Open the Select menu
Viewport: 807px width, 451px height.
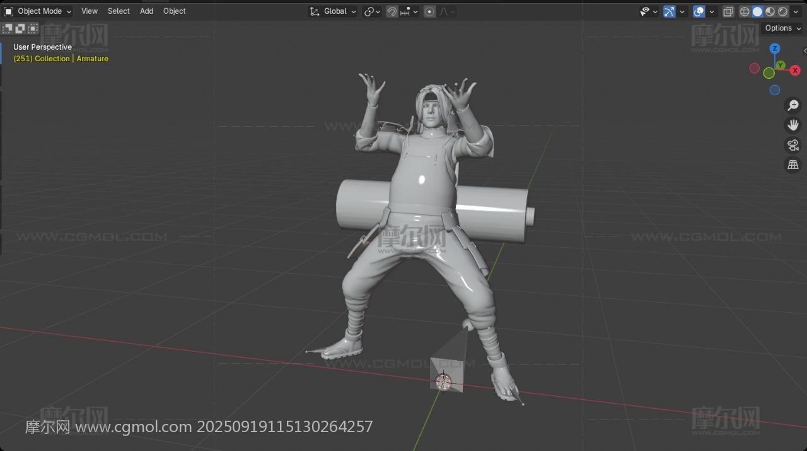pyautogui.click(x=119, y=11)
